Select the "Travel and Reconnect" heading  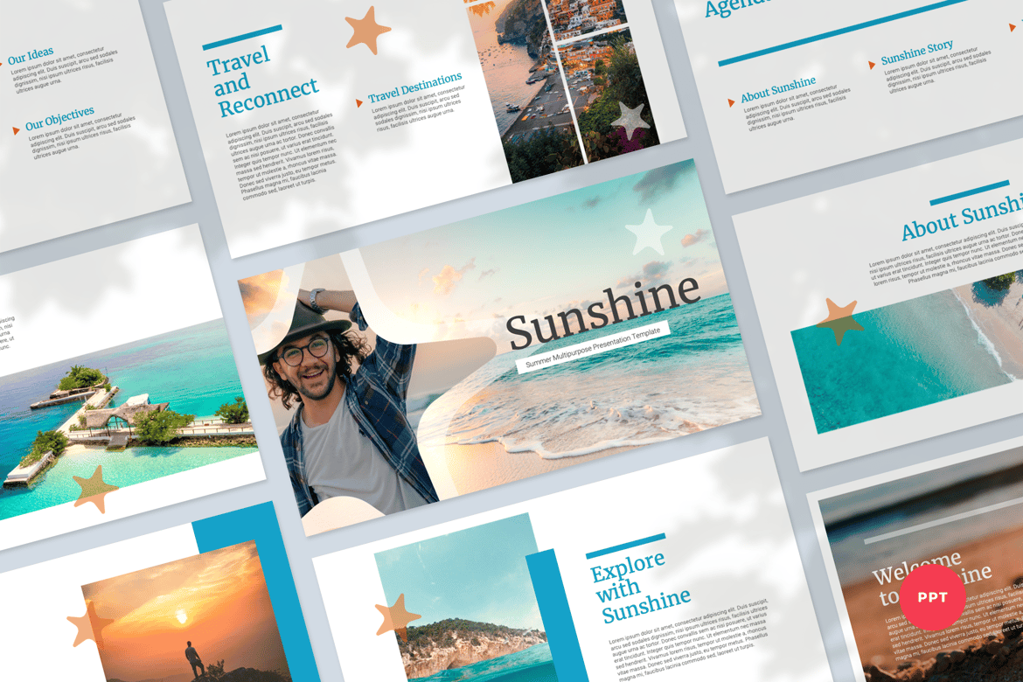click(262, 81)
